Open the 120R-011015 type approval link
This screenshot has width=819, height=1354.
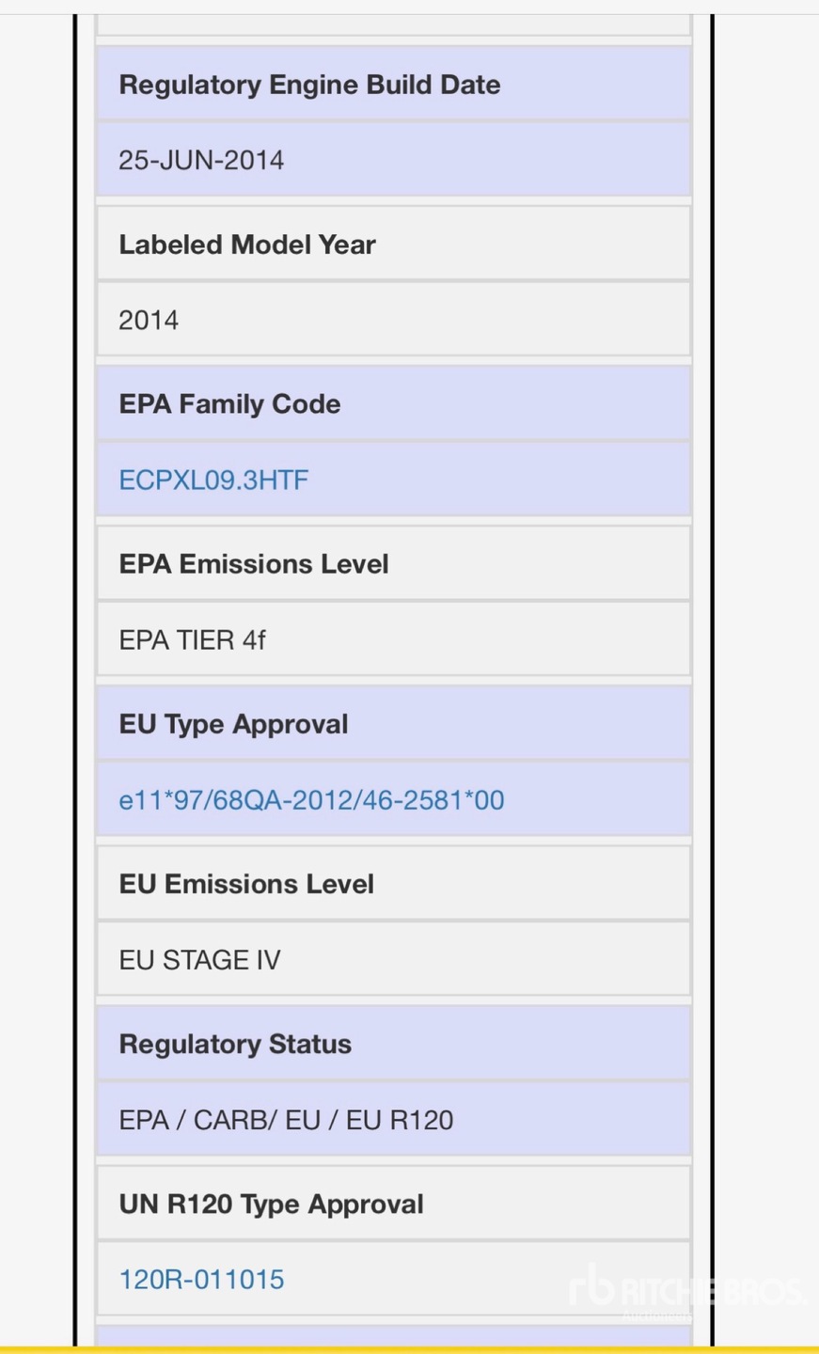pos(201,1280)
